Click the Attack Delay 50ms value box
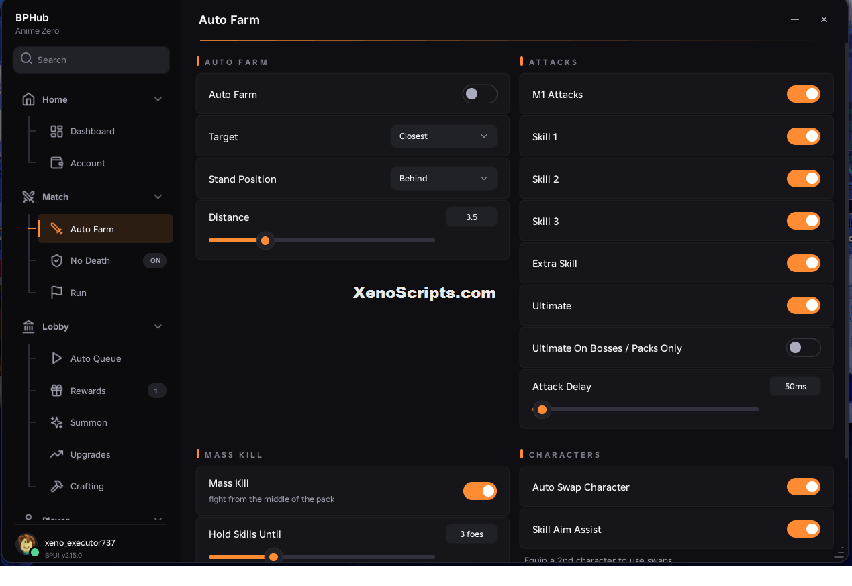This screenshot has height=586, width=852. click(x=795, y=386)
